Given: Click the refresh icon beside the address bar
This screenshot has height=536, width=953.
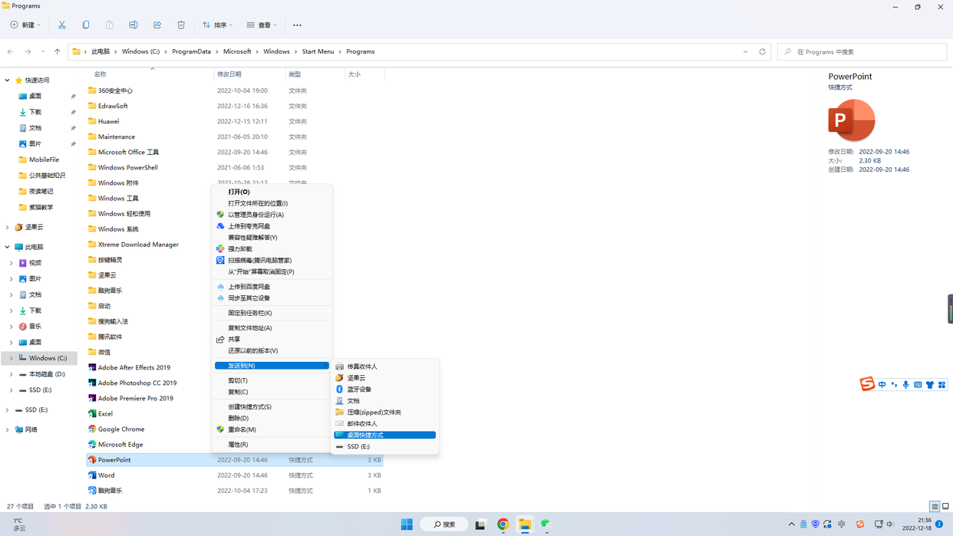Looking at the screenshot, I should (762, 51).
